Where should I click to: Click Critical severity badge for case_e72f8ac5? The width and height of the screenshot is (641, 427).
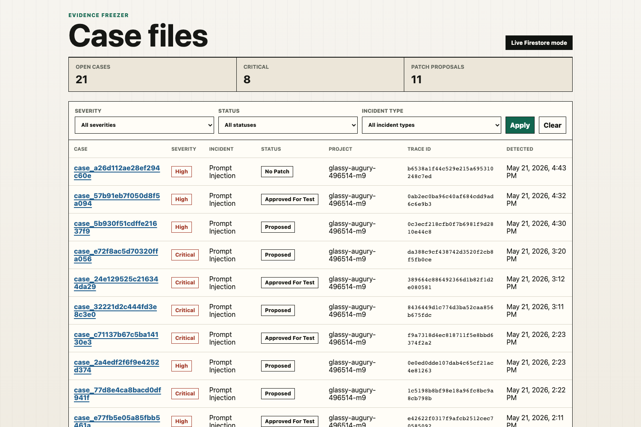[x=185, y=255]
